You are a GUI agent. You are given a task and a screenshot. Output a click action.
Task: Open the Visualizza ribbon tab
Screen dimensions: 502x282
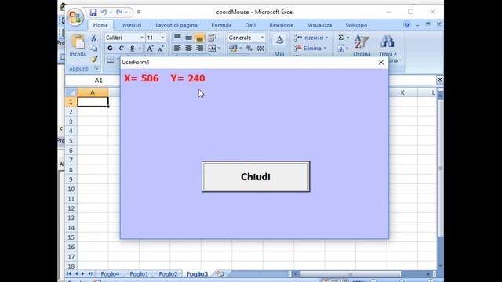(319, 25)
